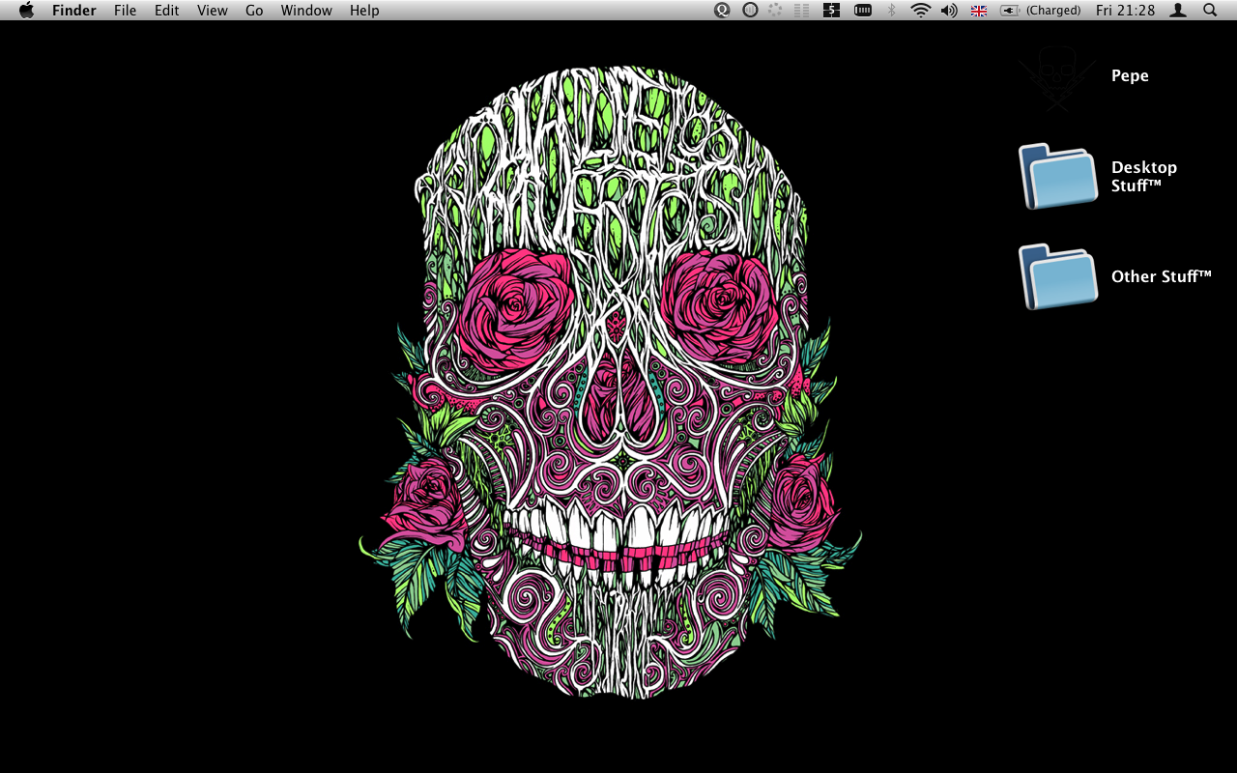Click the Other Stuff™ label
This screenshot has height=773, width=1237.
(1161, 276)
